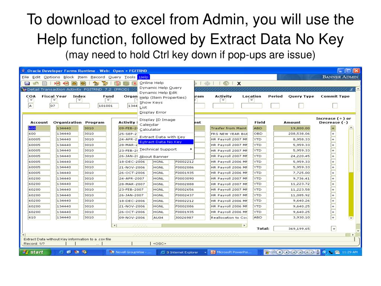Click the Previous Block toolbar icon
Viewport: 381px width, 286px height.
[96, 83]
